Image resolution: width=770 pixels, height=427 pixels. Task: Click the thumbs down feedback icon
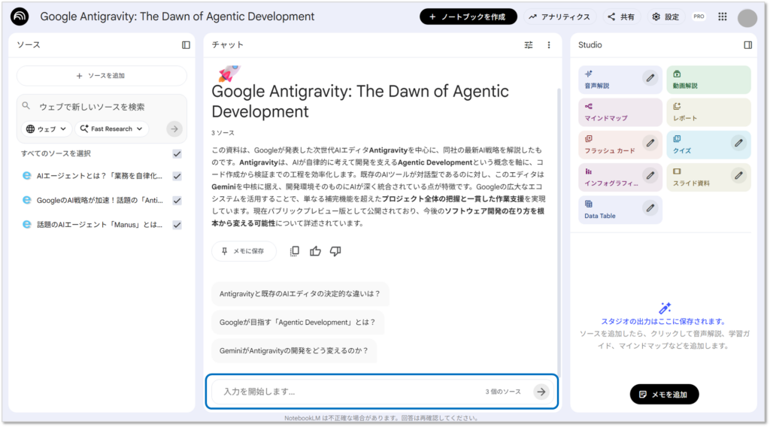point(335,251)
